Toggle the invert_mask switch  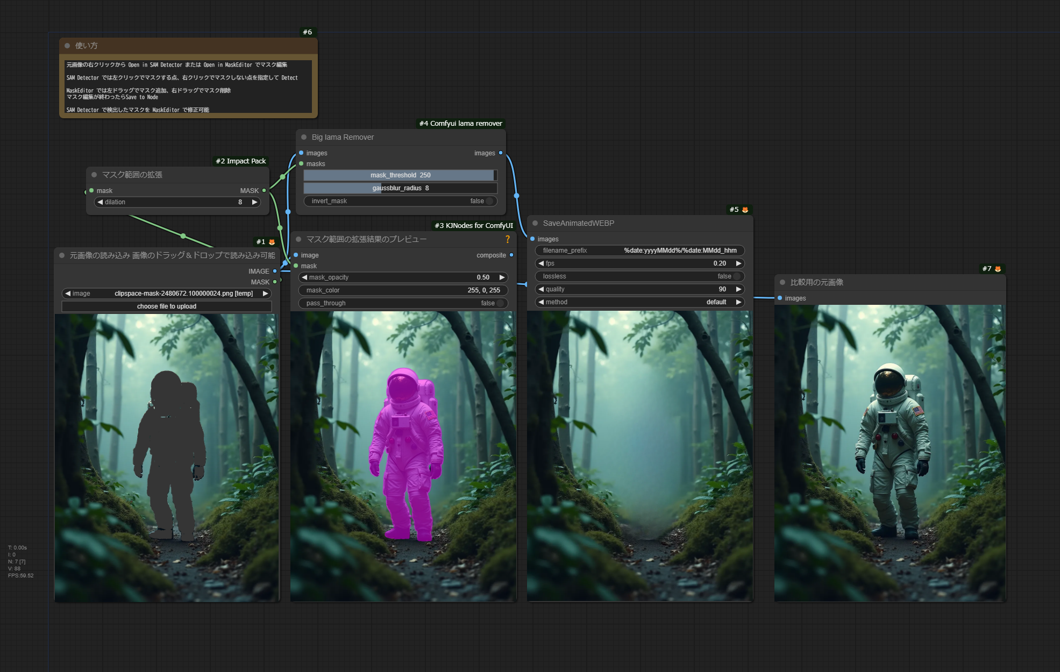pos(488,201)
